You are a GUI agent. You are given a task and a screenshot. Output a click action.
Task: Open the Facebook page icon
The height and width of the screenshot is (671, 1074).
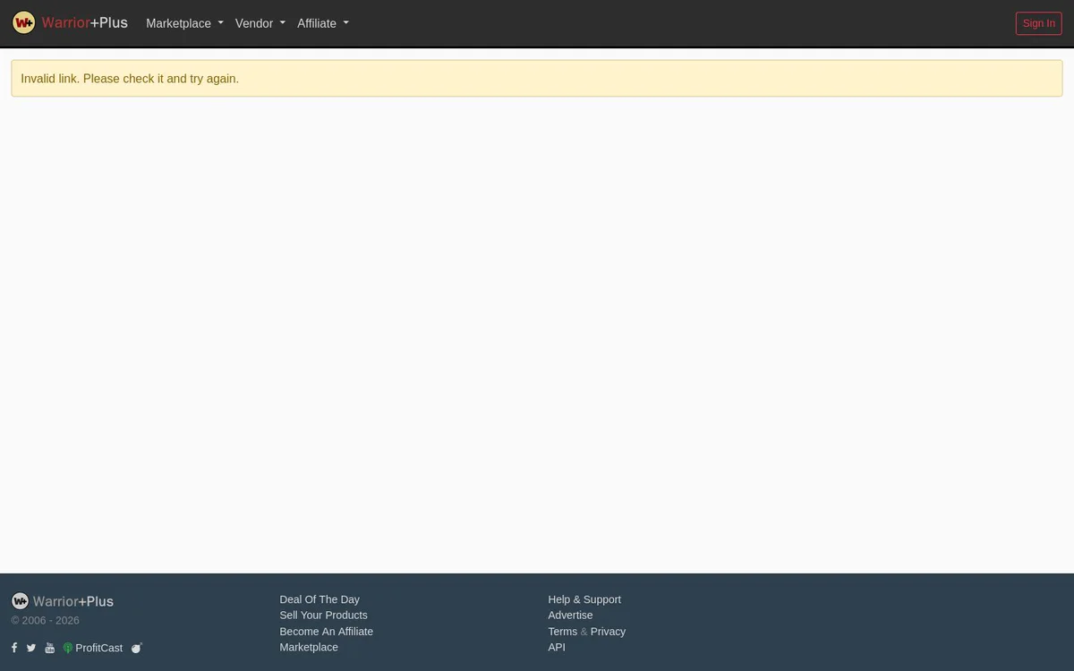[x=14, y=648]
